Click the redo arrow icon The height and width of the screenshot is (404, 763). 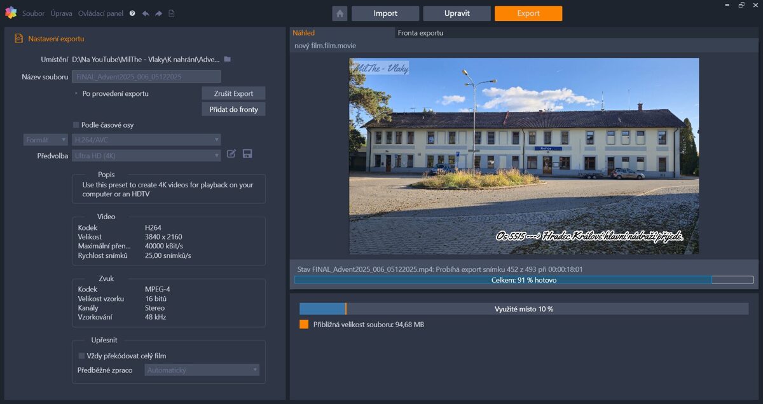[x=158, y=13]
